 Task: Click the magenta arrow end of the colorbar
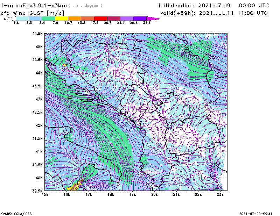tap(153, 19)
